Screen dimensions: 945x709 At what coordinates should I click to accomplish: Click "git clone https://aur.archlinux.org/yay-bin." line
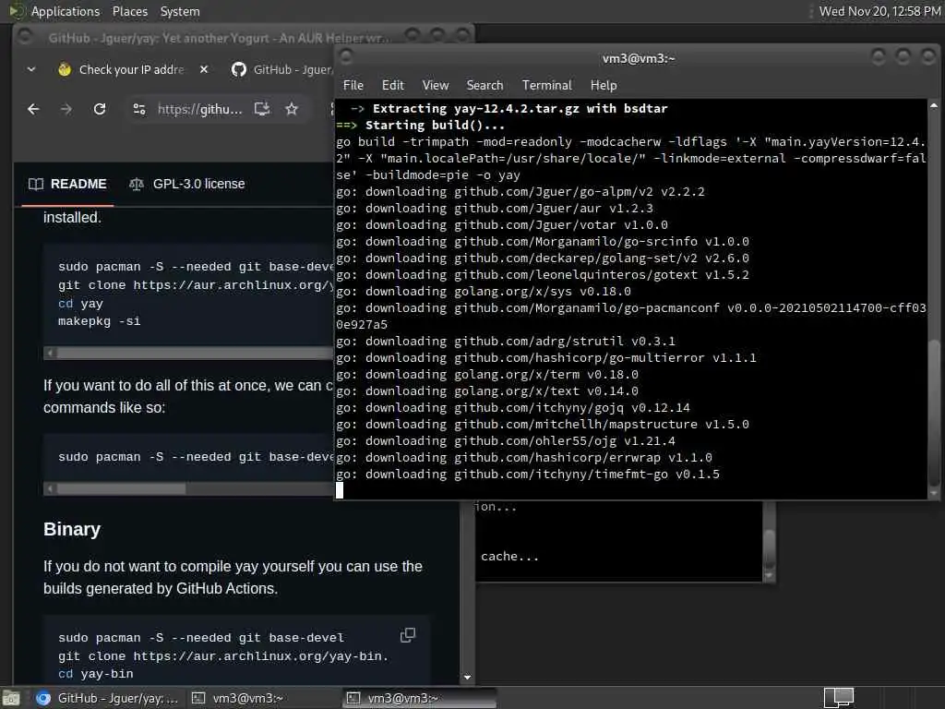coord(223,656)
